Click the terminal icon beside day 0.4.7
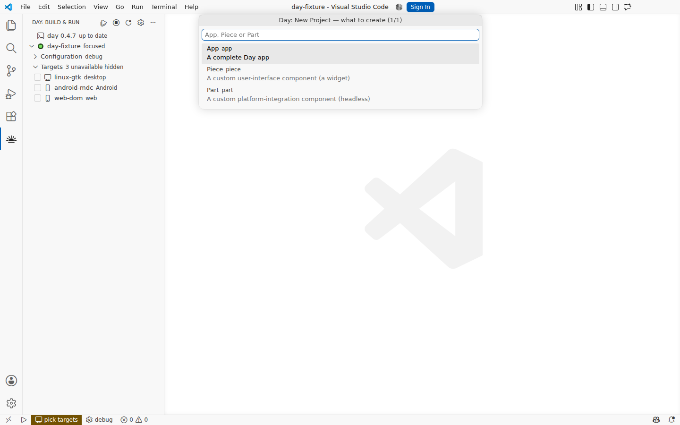Image resolution: width=680 pixels, height=425 pixels. (x=41, y=36)
